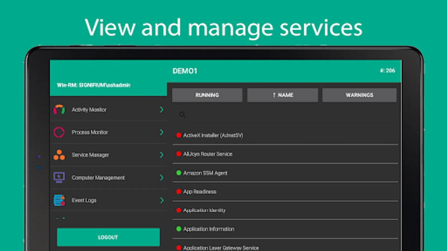
Task: Toggle the RUNNING filter
Action: coord(207,95)
